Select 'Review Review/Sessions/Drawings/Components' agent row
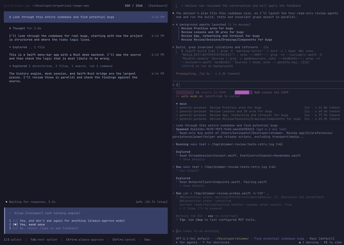 point(258,119)
